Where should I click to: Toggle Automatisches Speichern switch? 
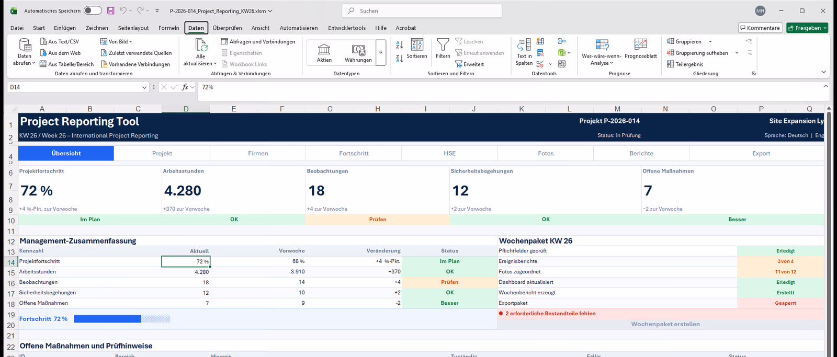click(93, 10)
